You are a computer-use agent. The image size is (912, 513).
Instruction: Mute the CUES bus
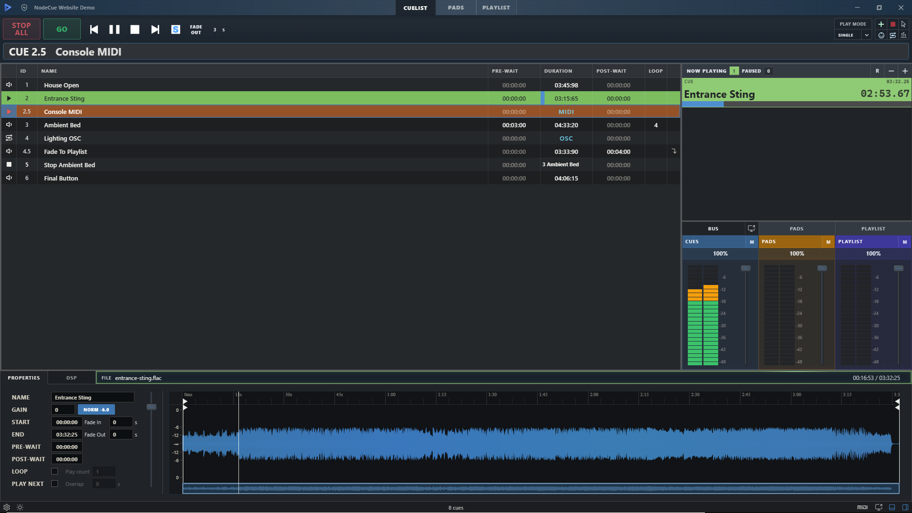point(751,242)
